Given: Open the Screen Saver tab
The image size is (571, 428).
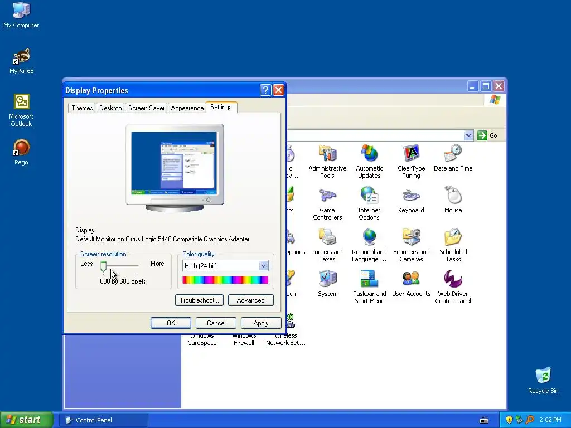Looking at the screenshot, I should 147,108.
